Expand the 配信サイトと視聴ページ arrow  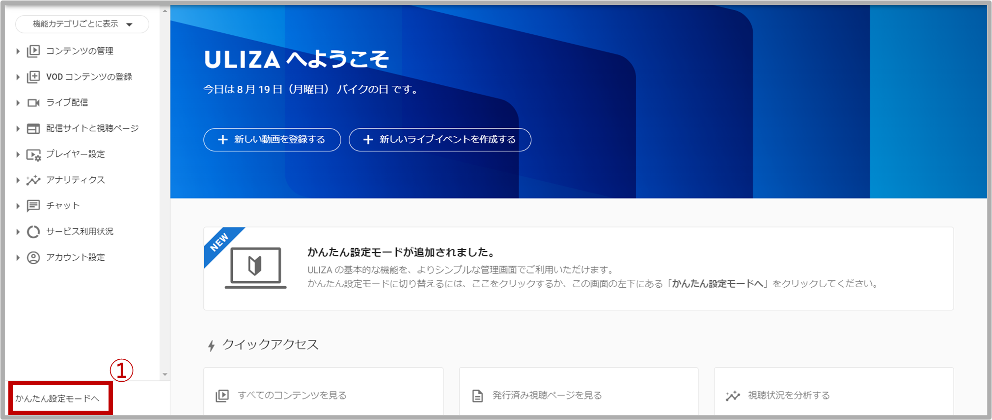pyautogui.click(x=18, y=129)
